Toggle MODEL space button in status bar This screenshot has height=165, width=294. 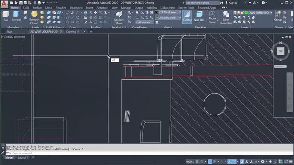coord(190,162)
